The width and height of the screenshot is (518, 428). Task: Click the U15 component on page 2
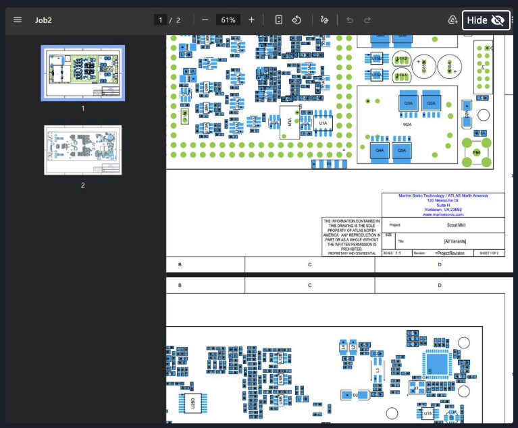[428, 413]
